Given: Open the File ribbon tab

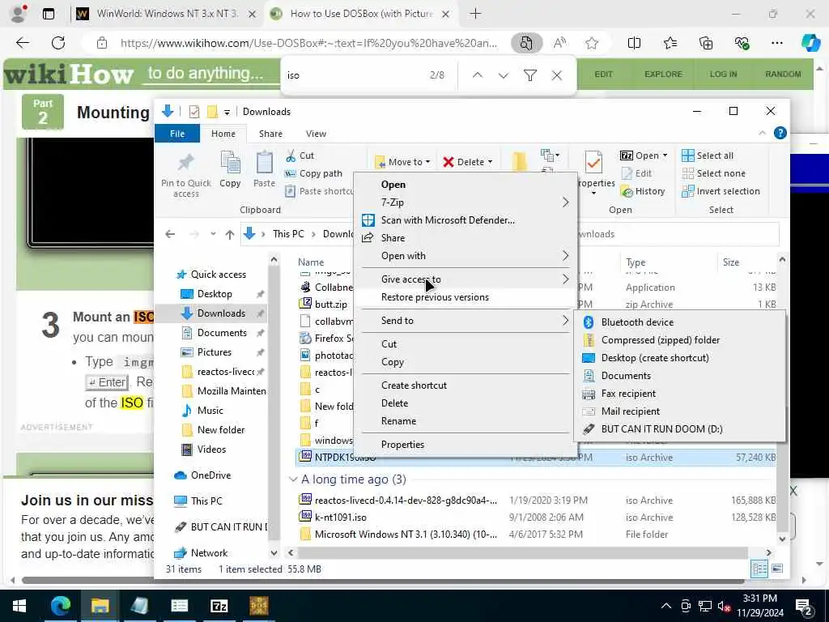Looking at the screenshot, I should pos(177,134).
